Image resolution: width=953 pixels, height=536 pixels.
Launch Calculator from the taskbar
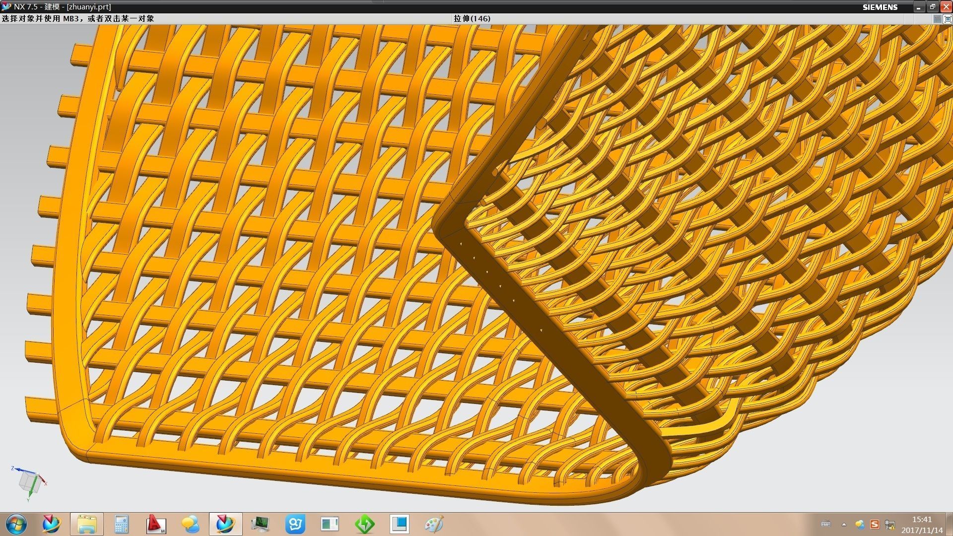tap(122, 524)
